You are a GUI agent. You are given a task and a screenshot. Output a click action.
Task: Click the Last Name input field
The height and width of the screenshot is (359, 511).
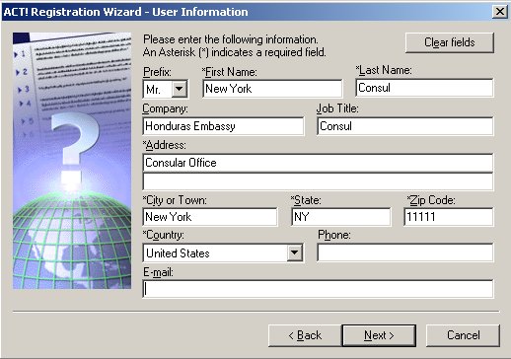(x=424, y=88)
